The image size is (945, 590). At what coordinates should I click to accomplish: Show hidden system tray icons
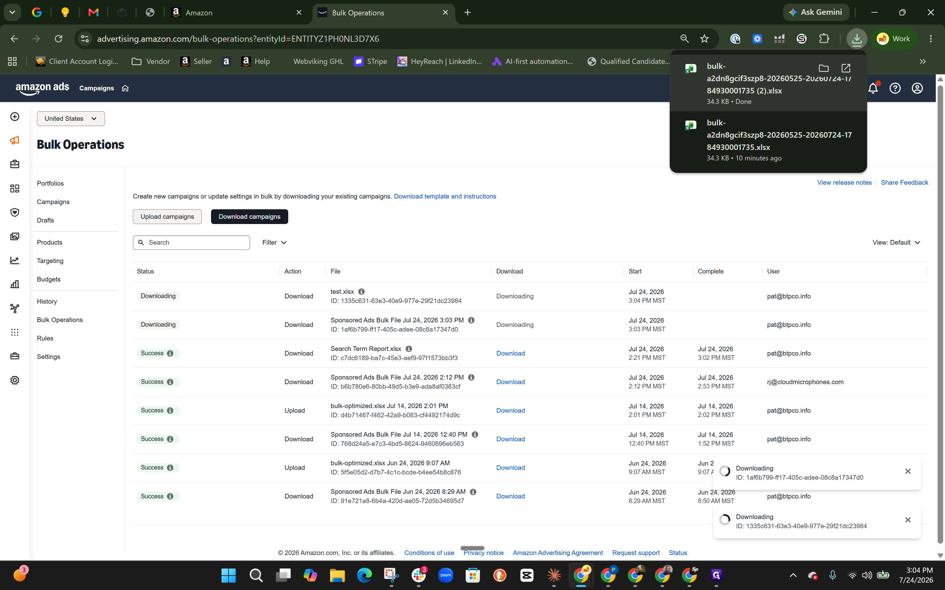click(x=793, y=575)
